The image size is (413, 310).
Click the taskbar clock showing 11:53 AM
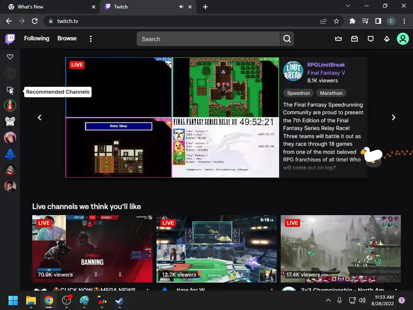[382, 300]
